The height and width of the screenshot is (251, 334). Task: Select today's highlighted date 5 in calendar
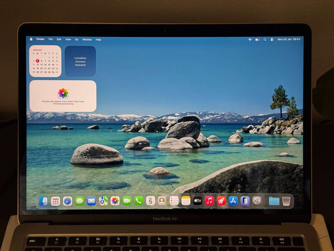pyautogui.click(x=38, y=61)
